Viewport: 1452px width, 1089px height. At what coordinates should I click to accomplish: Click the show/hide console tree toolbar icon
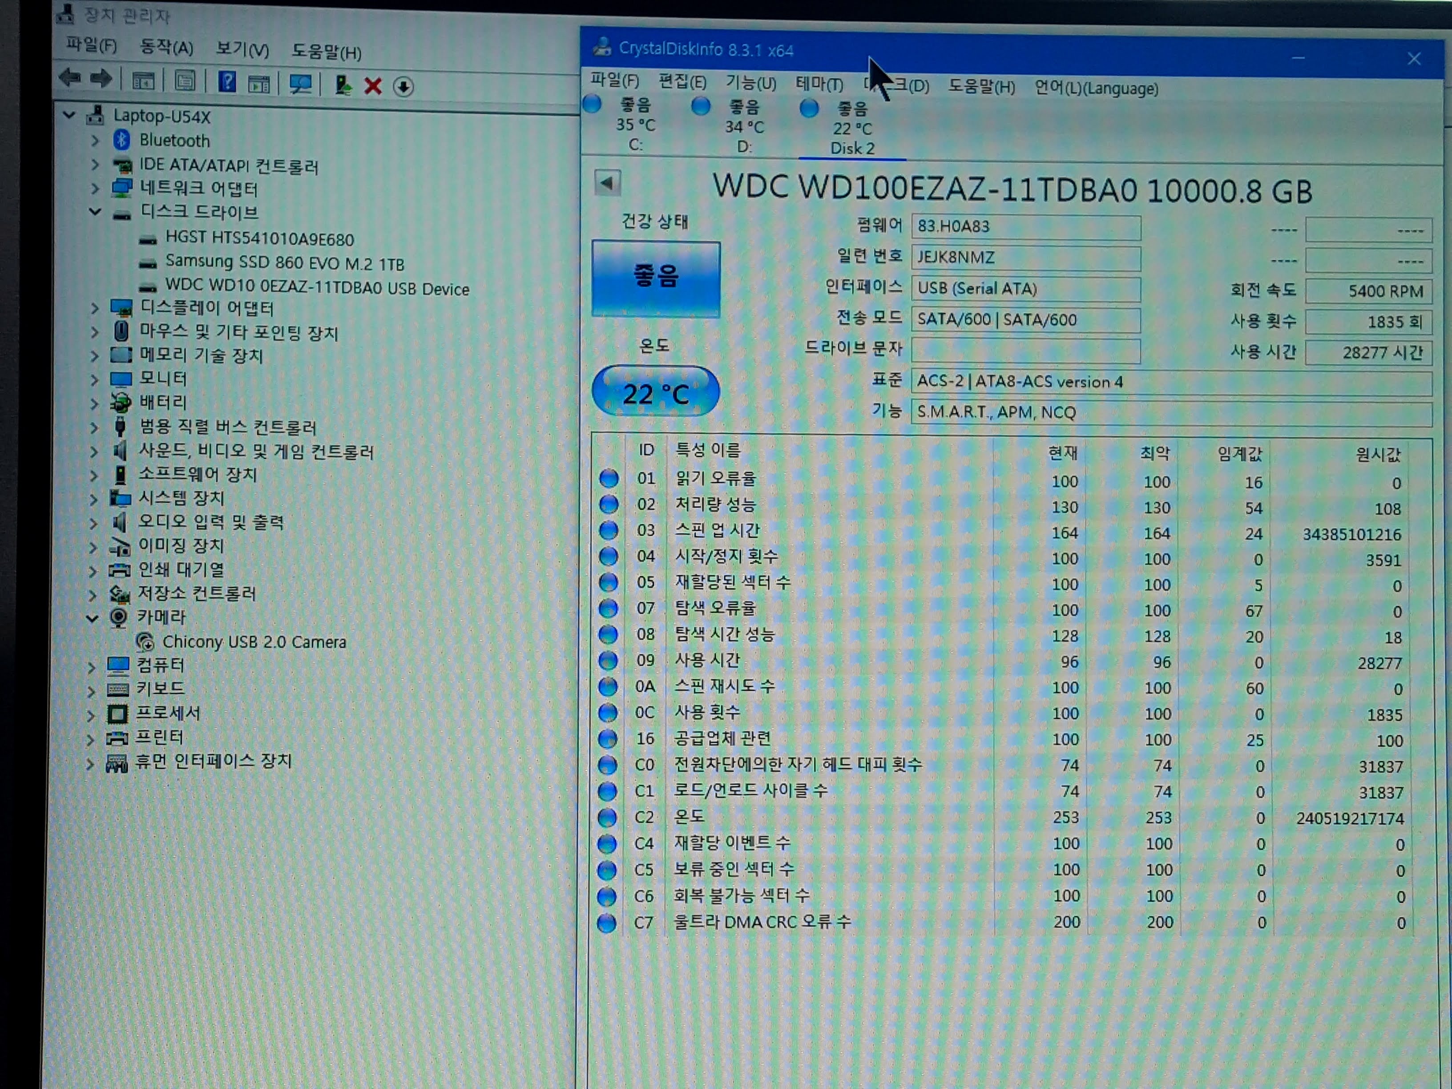(143, 81)
